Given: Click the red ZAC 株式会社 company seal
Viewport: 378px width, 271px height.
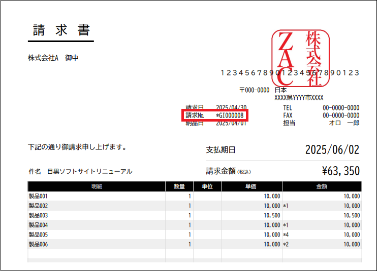Looking at the screenshot, I should (x=301, y=58).
